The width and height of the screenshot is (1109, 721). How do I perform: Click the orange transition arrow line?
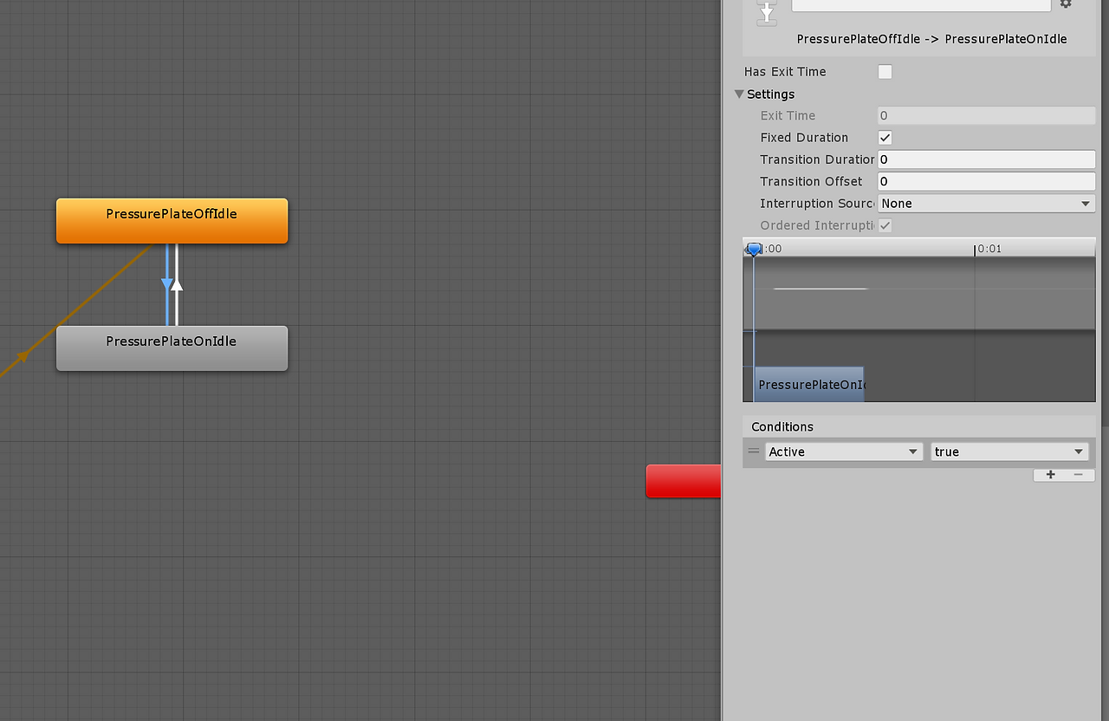tap(78, 309)
